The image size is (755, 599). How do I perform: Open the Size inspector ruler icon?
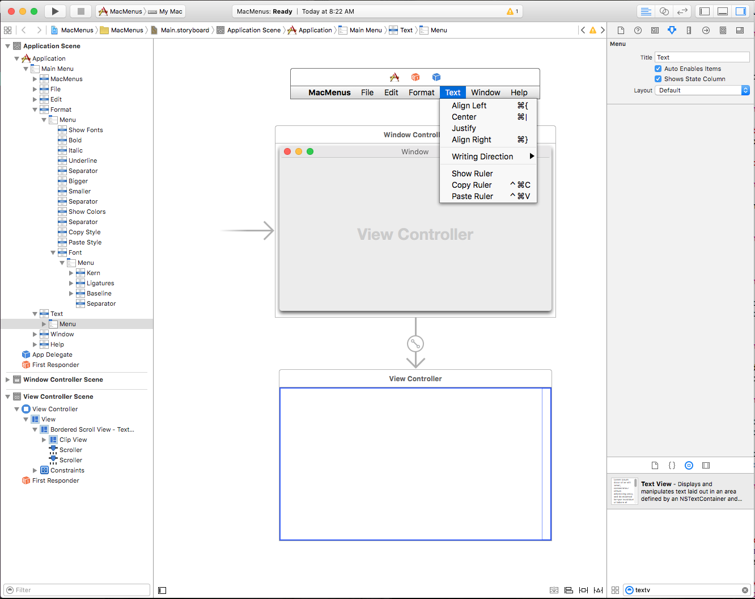pos(689,31)
